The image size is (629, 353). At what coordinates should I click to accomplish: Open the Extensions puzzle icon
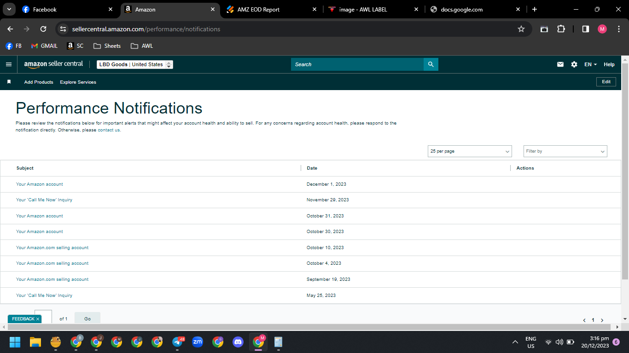click(561, 29)
